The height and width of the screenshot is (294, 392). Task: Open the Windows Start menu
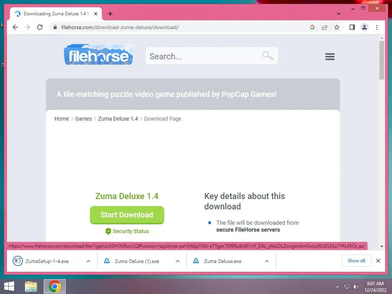9,286
